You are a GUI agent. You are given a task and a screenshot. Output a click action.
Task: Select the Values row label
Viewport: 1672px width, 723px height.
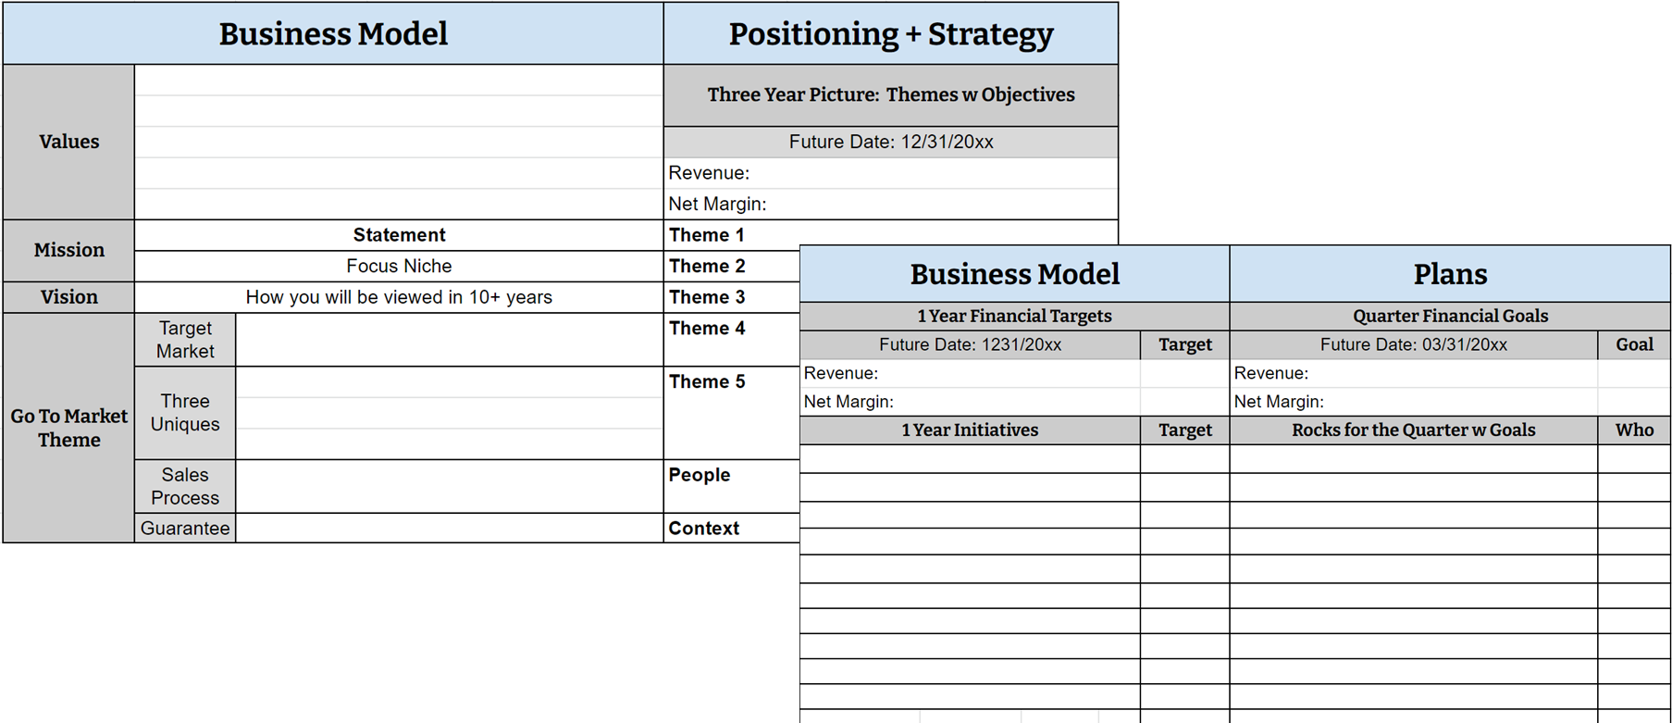[x=69, y=142]
